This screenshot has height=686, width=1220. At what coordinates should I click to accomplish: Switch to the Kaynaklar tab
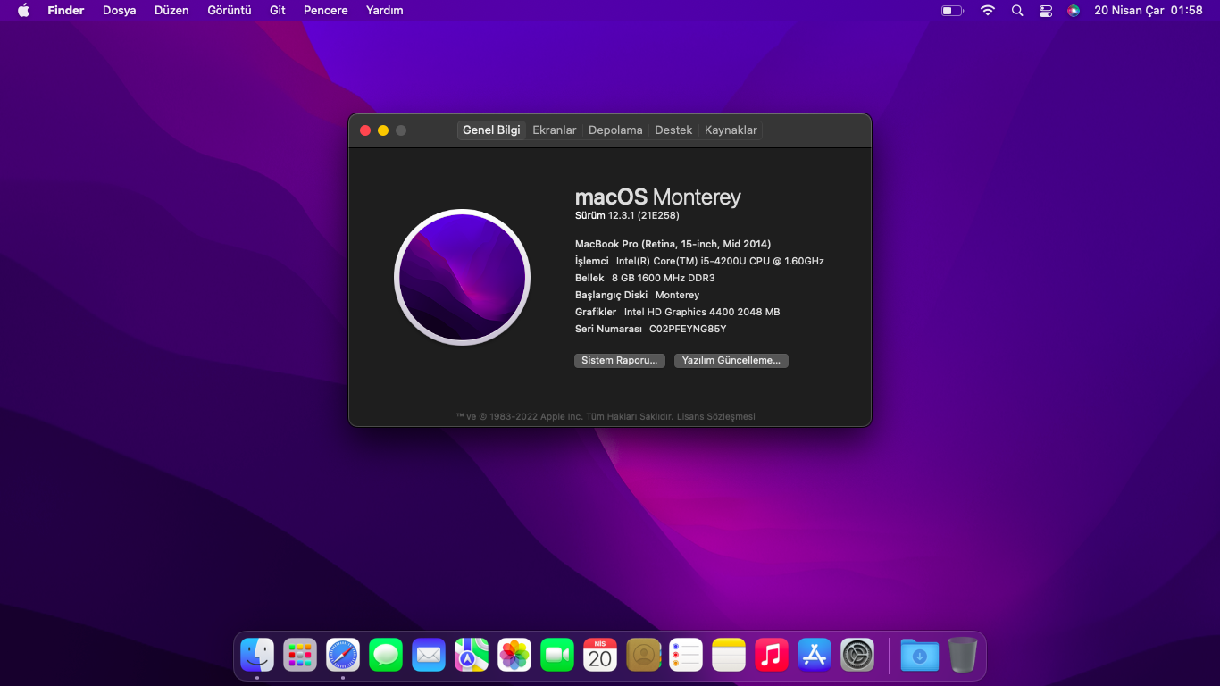pos(731,130)
